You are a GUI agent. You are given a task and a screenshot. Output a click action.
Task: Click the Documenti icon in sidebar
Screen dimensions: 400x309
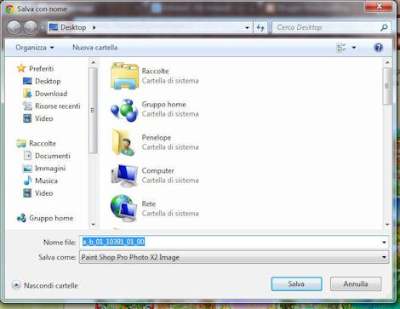27,156
